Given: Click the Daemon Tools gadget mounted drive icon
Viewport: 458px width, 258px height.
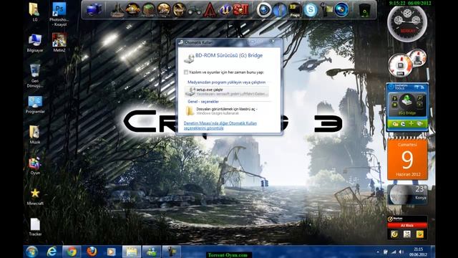Looking at the screenshot, I should click(406, 100).
